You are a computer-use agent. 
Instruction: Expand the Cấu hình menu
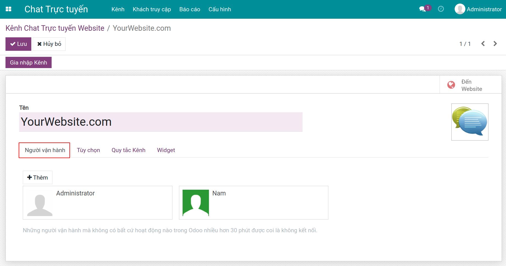[x=220, y=9]
